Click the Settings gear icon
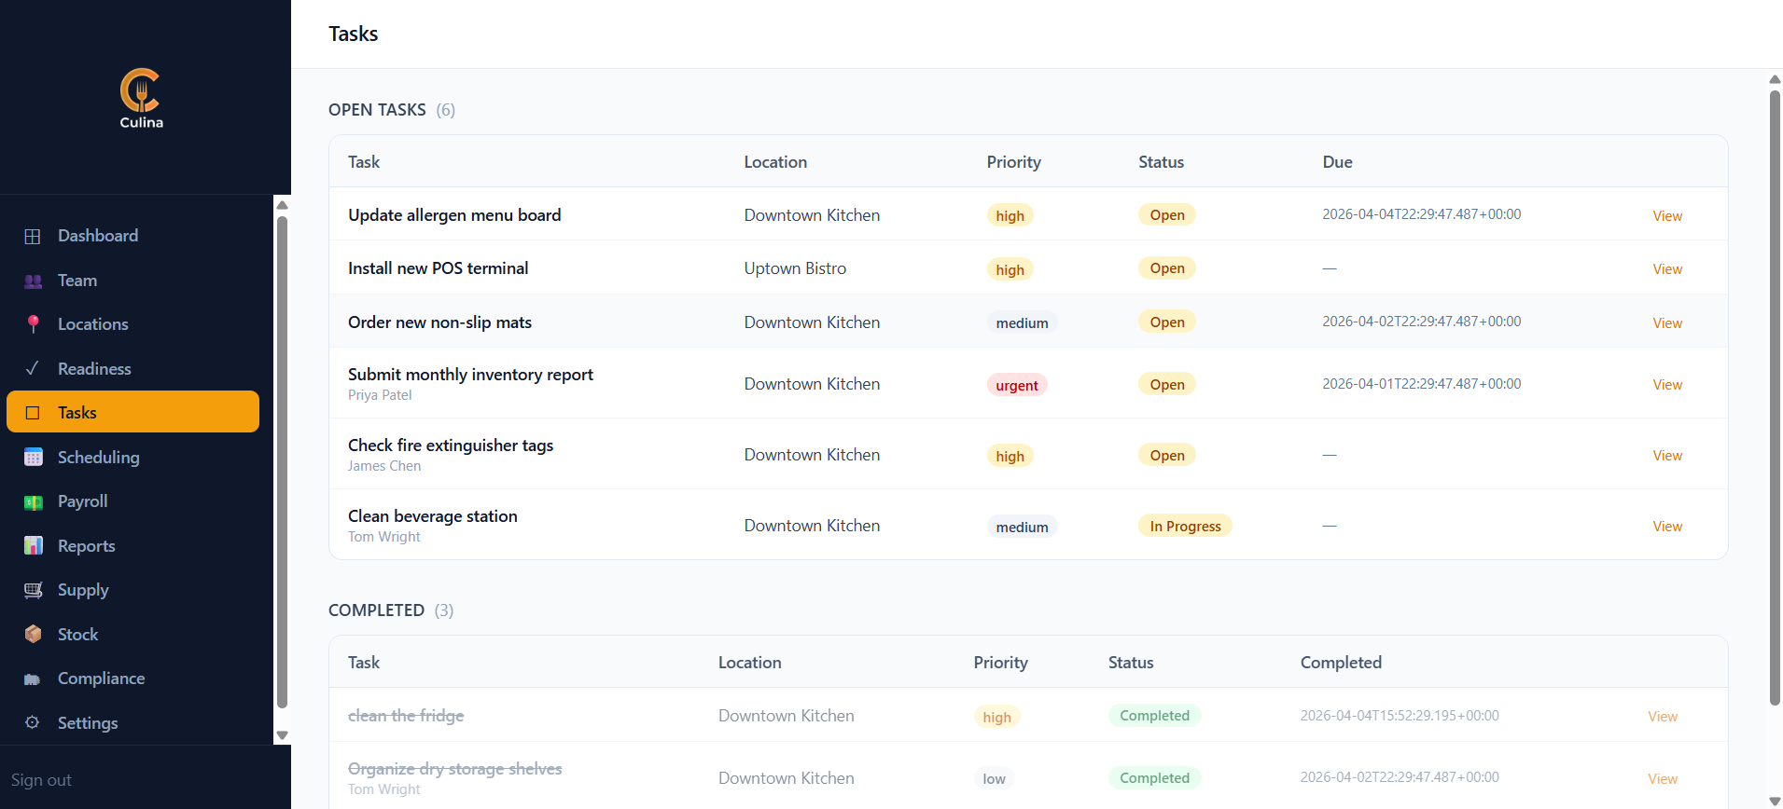Screen dimensions: 1783x809 click(33, 723)
